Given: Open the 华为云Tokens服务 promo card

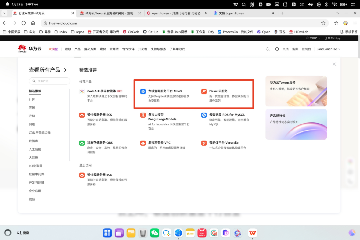Looking at the screenshot, I should pyautogui.click(x=296, y=91).
